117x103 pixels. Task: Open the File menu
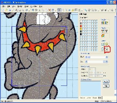click(x=4, y=6)
